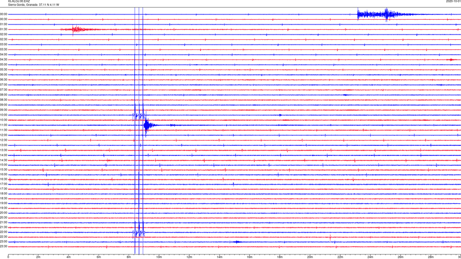The width and height of the screenshot is (461, 259).
Task: Click the 22:30 trace time label
Action: tap(4, 236)
